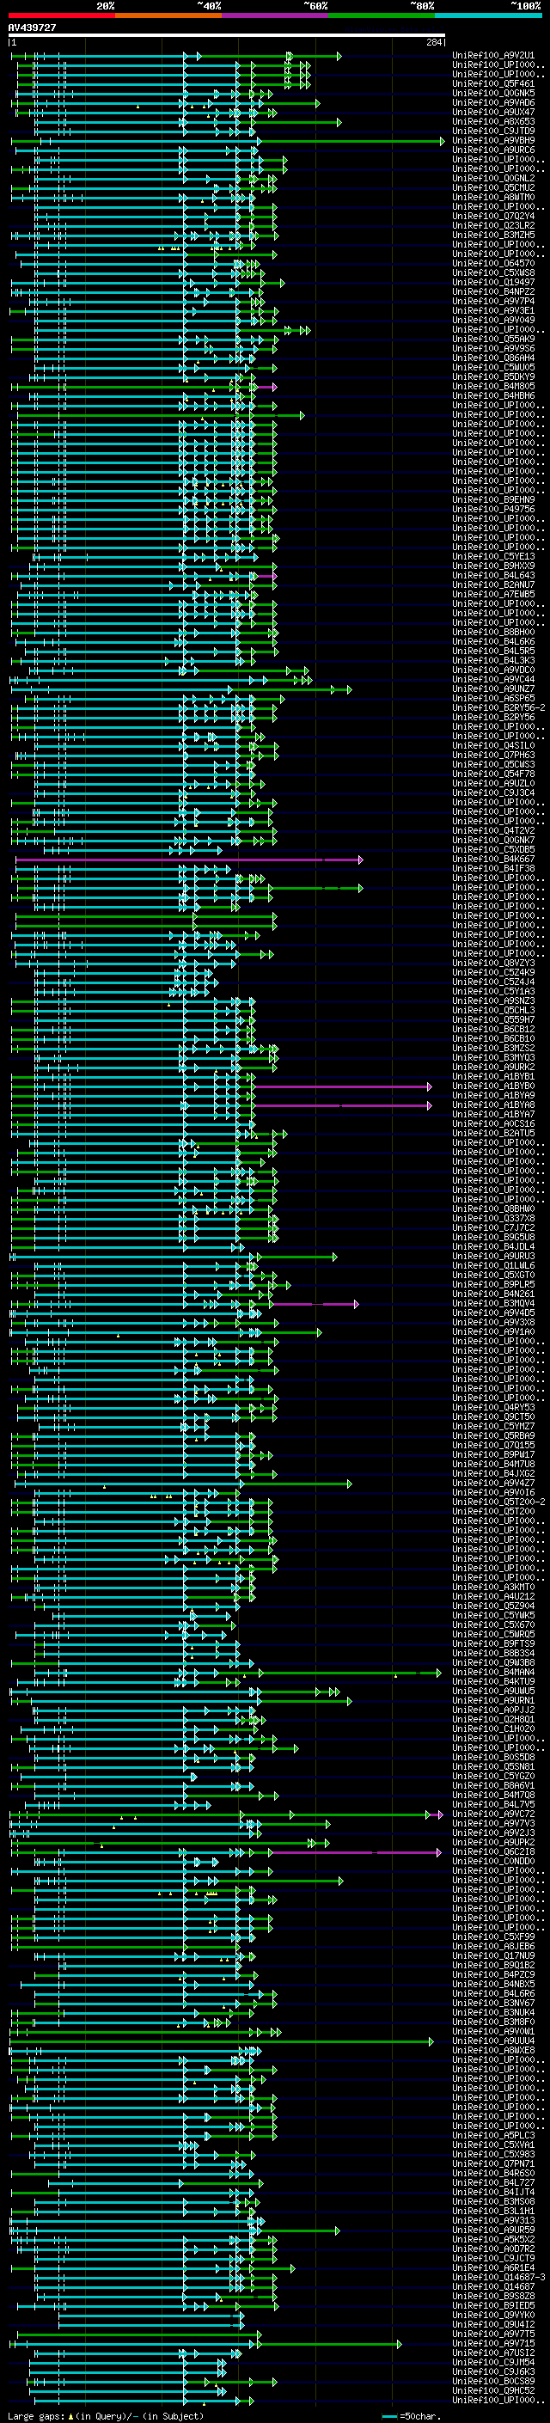Choose hit UniRef100_A9VC72
The image size is (550, 2423).
(492, 1814)
